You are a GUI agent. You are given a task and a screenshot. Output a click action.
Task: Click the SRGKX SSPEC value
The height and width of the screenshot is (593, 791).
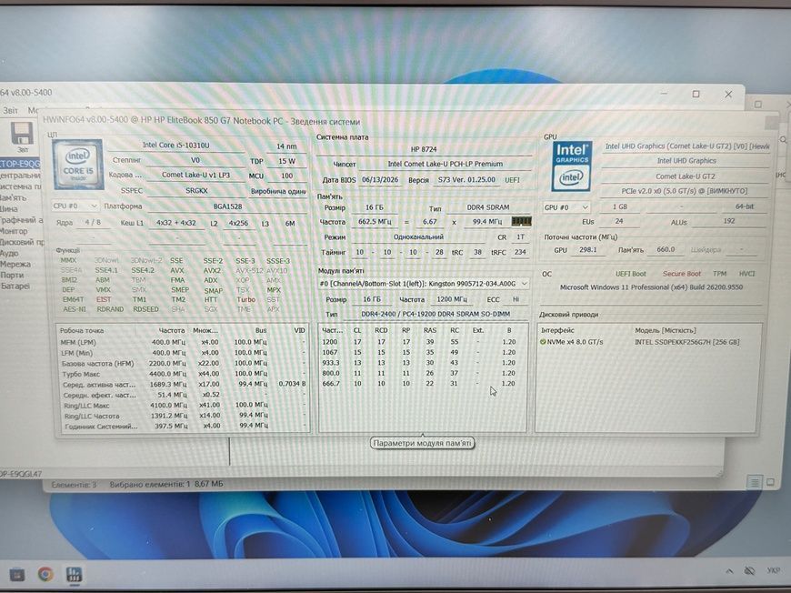coord(196,190)
